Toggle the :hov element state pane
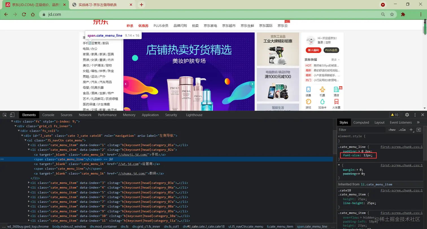 392,130
